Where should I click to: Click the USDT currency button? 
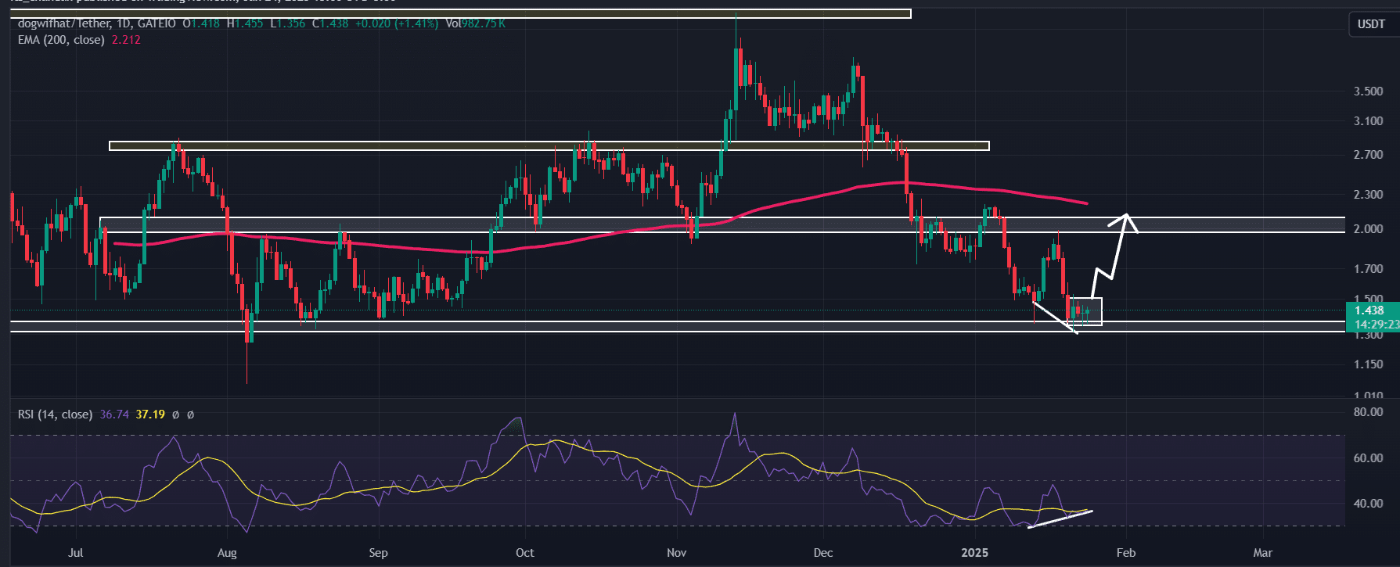[x=1371, y=24]
